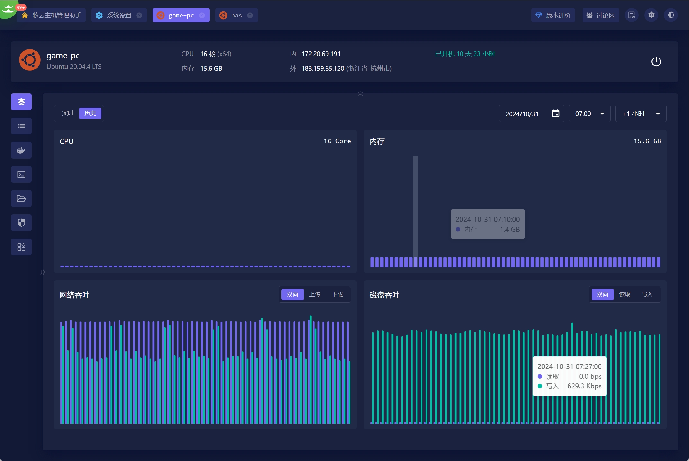Open the 牧云主机管理助手 home tab
689x461 pixels.
pos(51,15)
